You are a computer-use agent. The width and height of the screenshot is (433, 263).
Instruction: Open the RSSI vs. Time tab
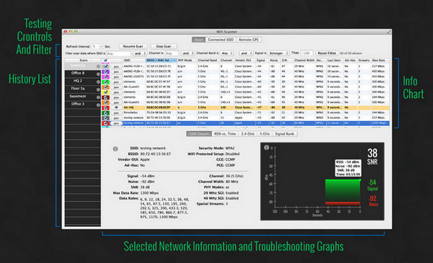225,134
